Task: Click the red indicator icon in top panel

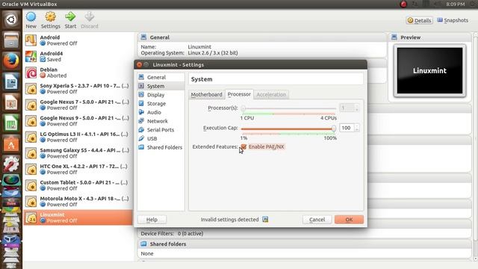Action: coord(403,4)
